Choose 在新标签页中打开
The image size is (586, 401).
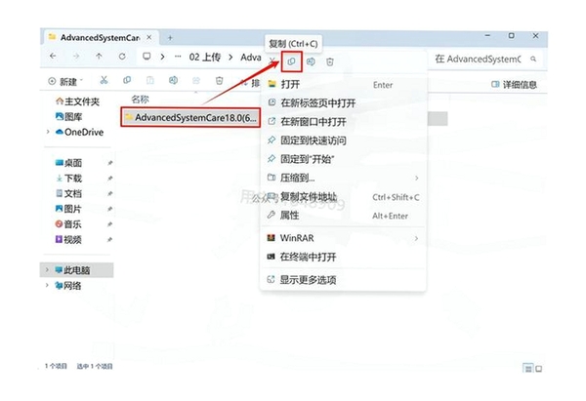coord(343,103)
